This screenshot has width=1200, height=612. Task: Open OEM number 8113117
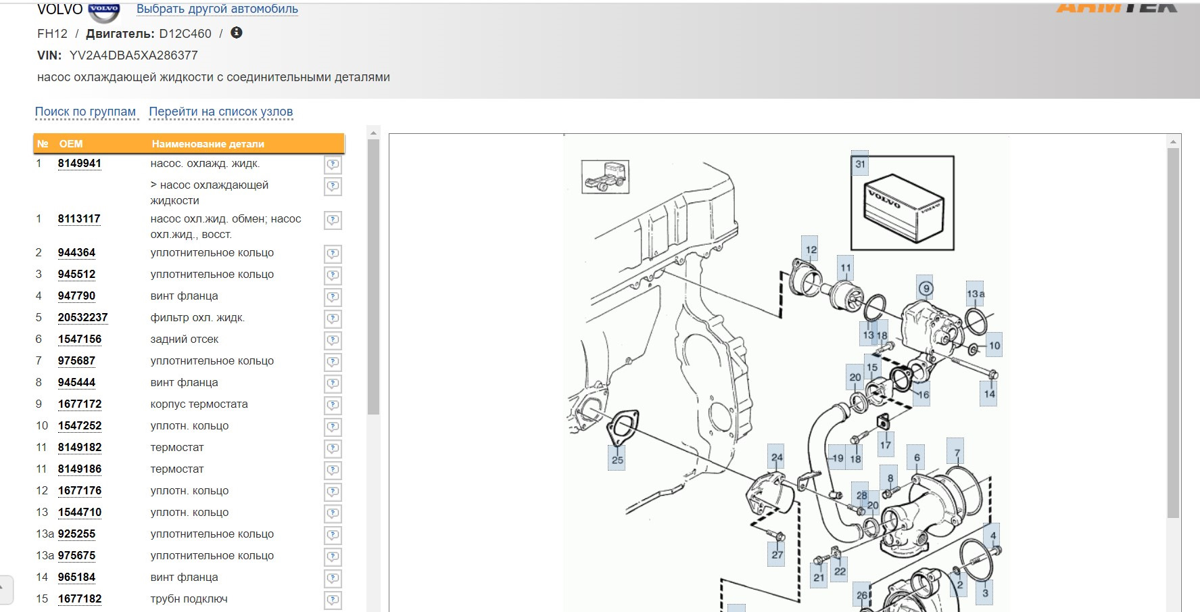pos(79,219)
